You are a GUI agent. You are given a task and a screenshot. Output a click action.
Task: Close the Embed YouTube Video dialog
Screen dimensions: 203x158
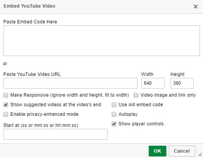coord(196,7)
